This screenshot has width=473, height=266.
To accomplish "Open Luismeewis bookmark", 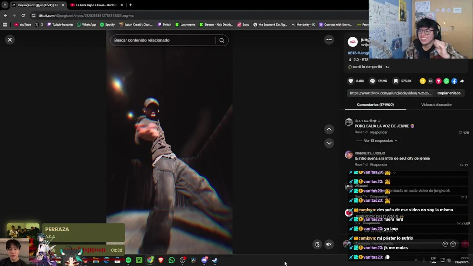I will tap(185, 25).
